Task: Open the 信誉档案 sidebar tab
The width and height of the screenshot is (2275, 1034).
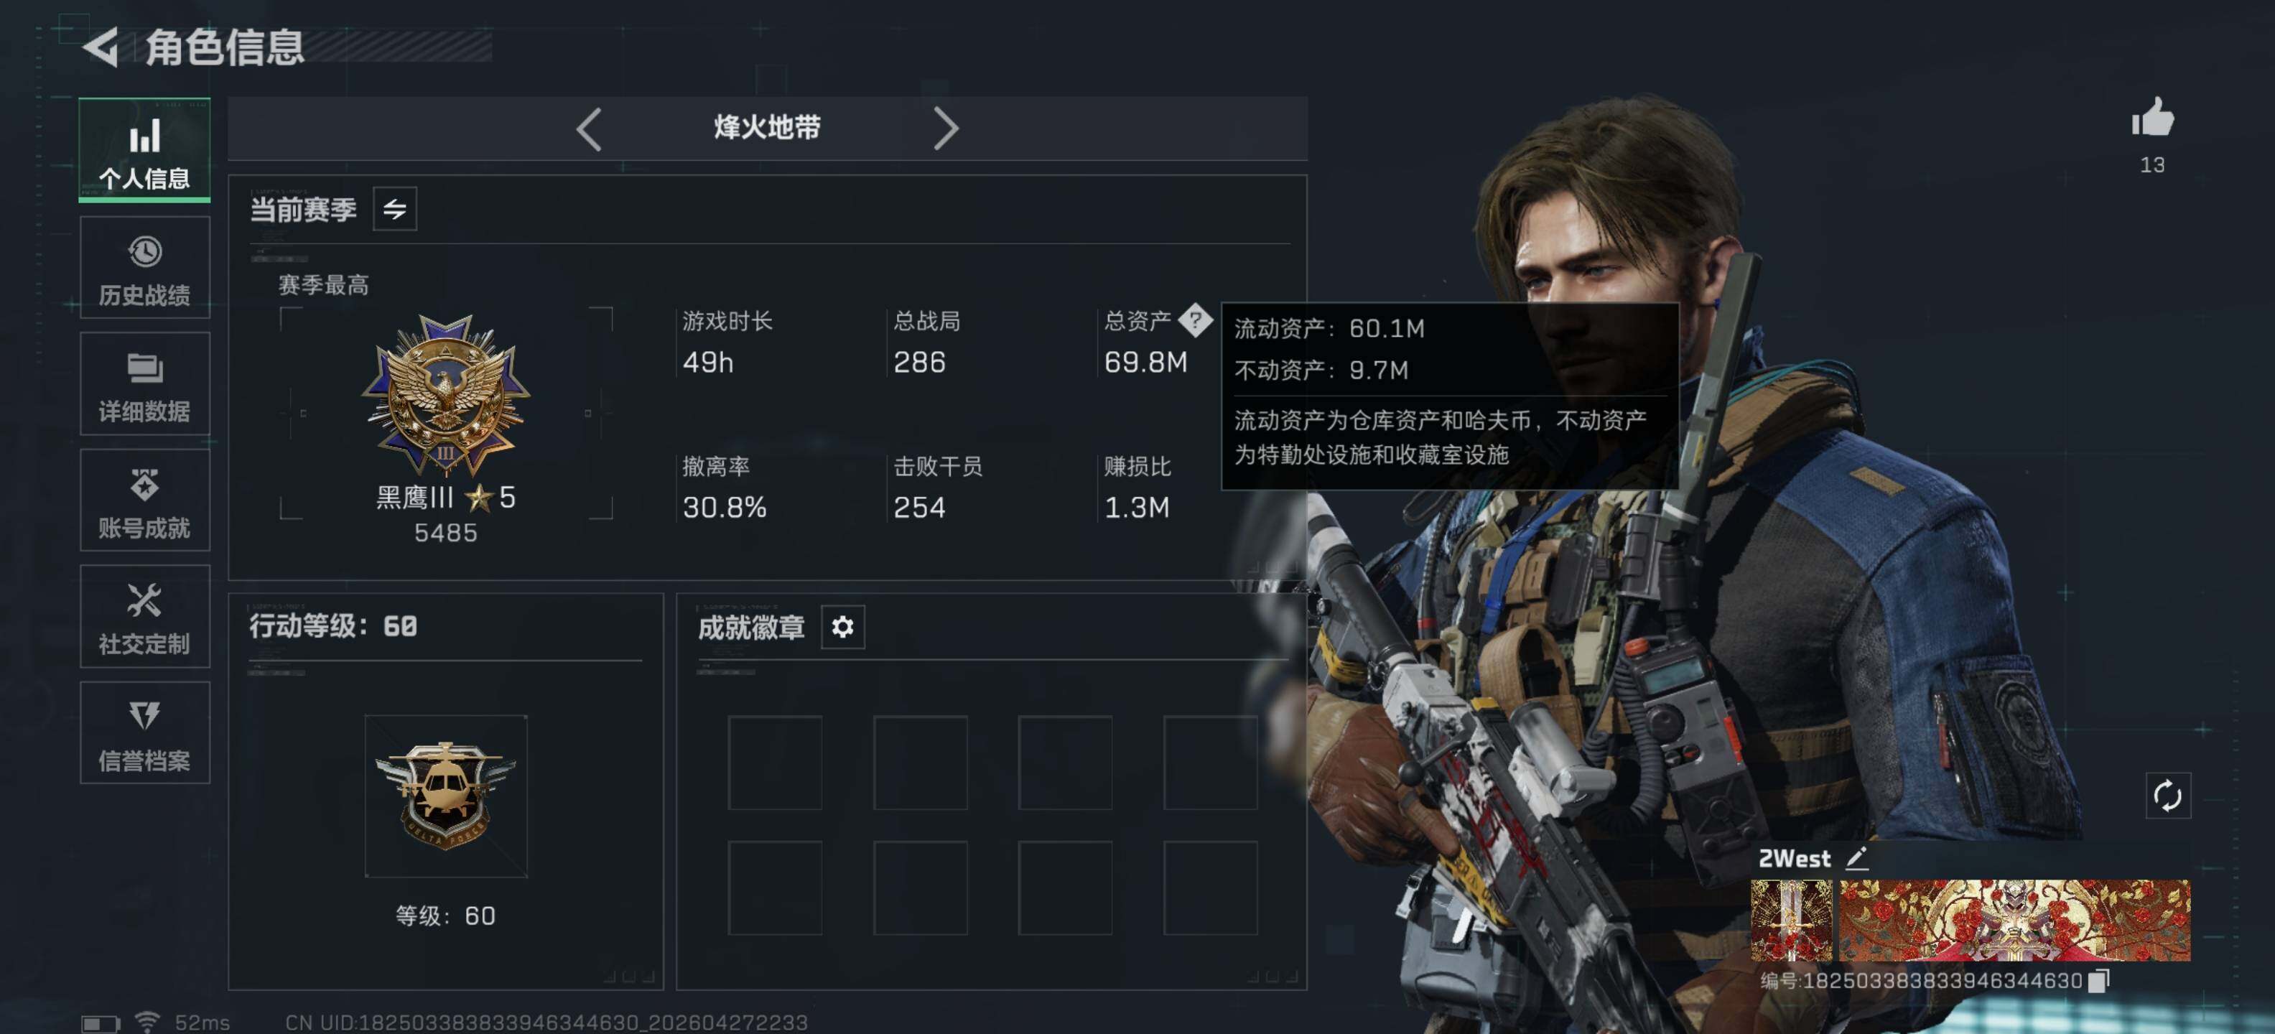Action: point(145,733)
